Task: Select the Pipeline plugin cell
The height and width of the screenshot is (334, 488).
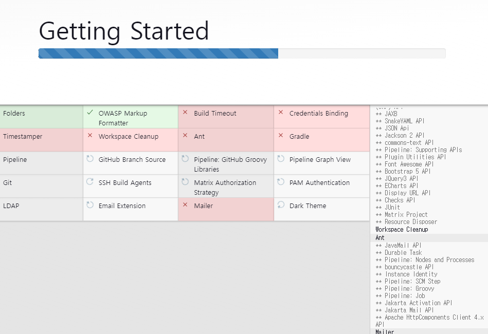Action: 41,163
